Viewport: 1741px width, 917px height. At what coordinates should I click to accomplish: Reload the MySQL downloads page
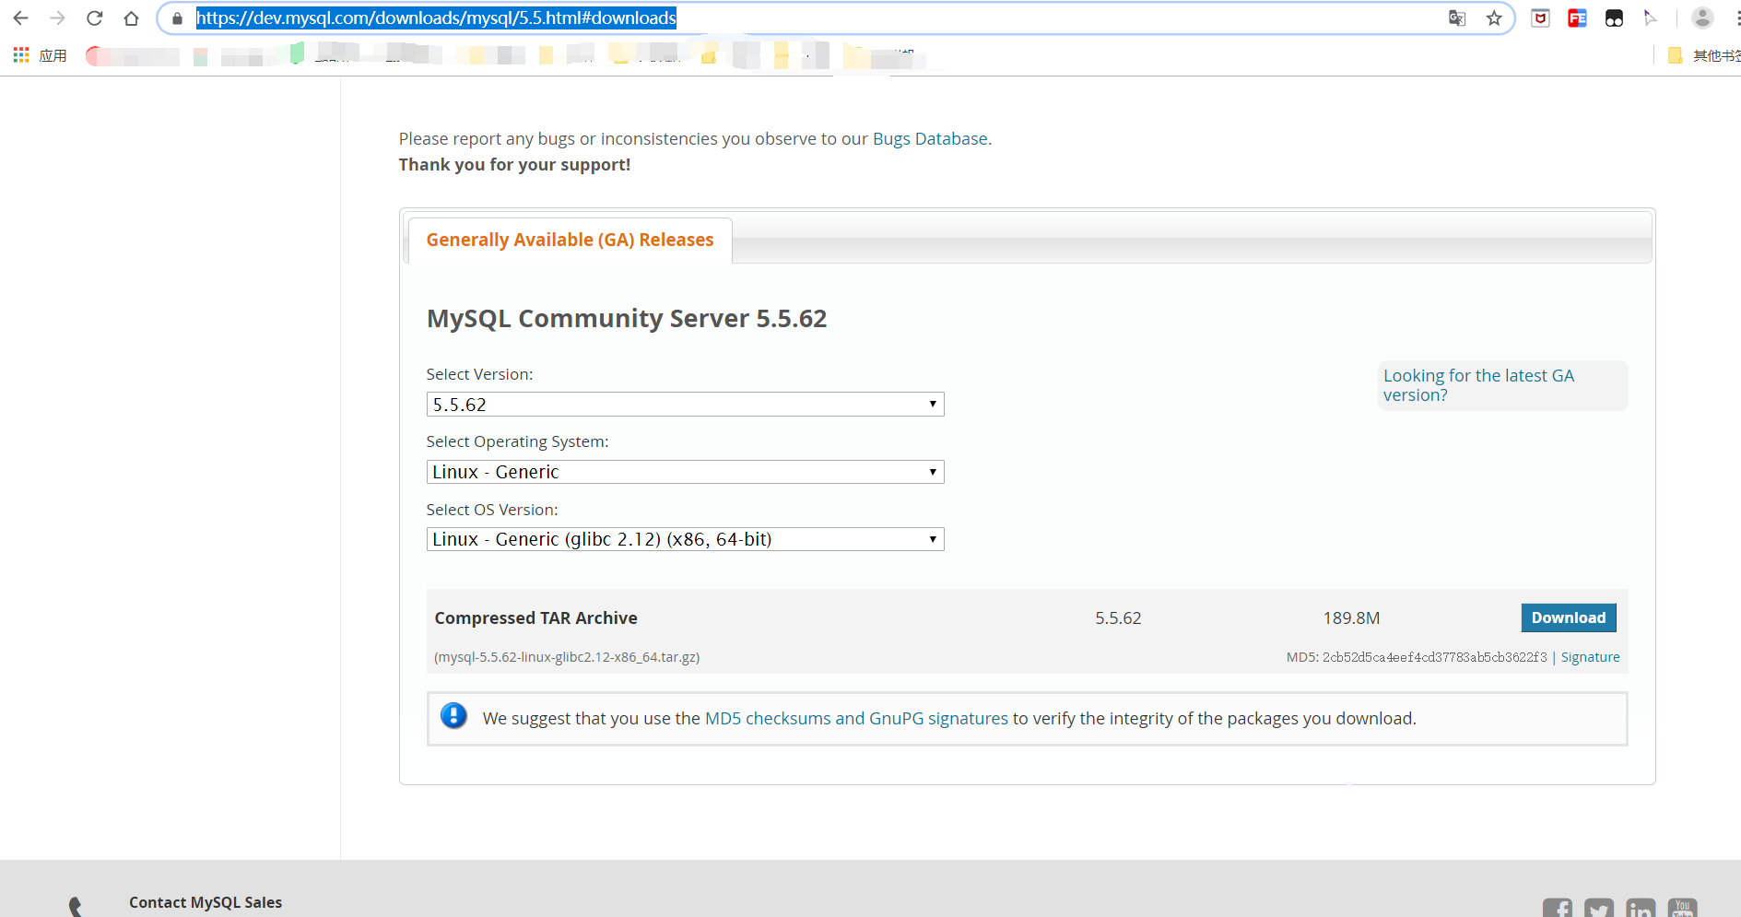pos(94,18)
